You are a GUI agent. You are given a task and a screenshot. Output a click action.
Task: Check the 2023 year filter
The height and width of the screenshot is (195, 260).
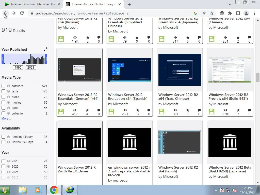coord(3,161)
